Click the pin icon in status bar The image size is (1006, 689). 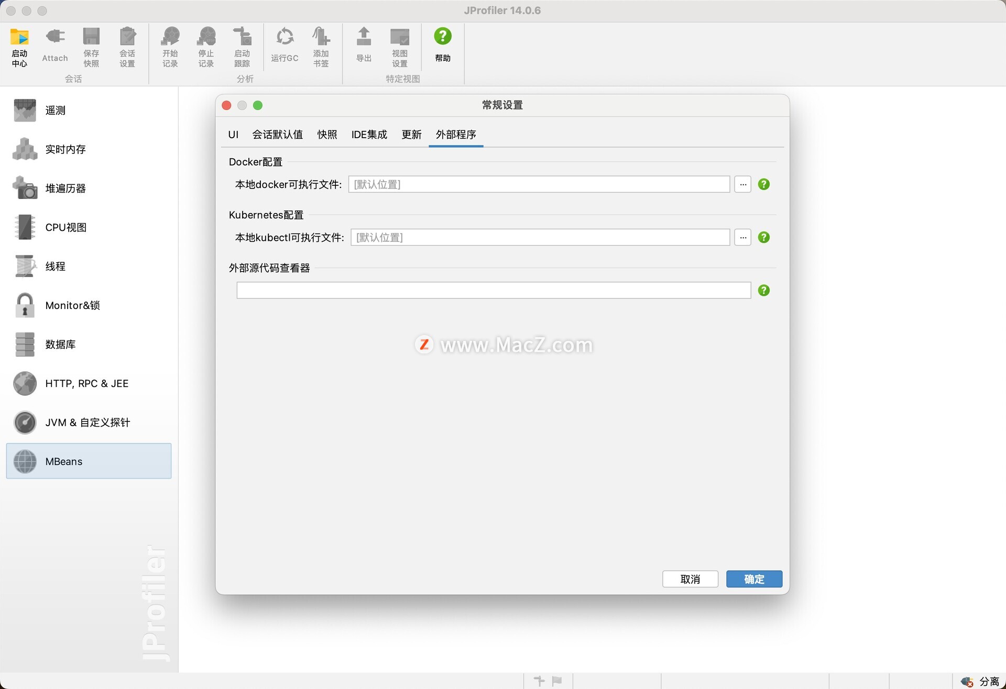[539, 681]
